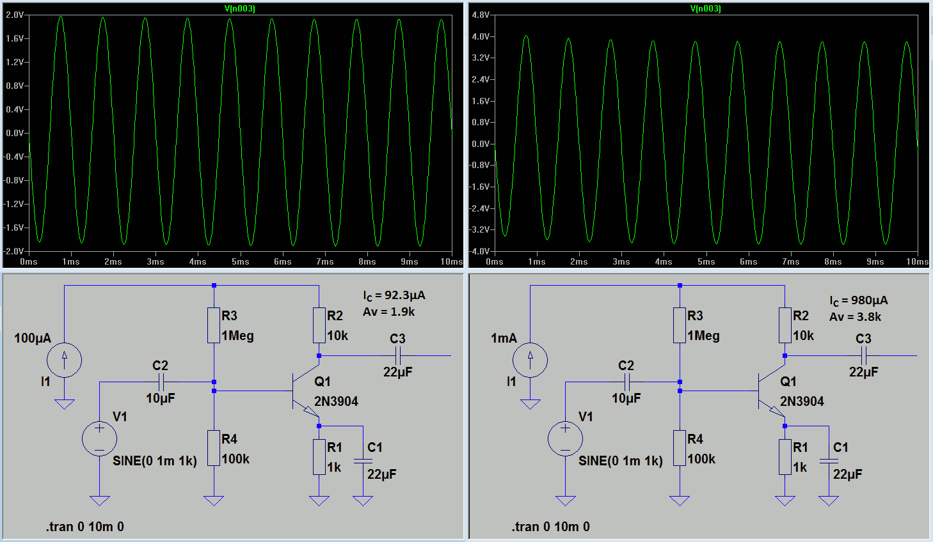Select the 'Av = 1.9k' annotation
Image resolution: width=933 pixels, height=542 pixels.
coord(389,312)
